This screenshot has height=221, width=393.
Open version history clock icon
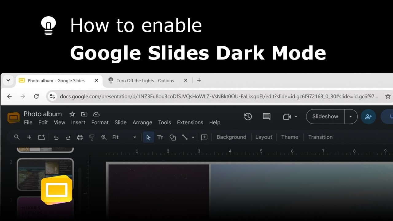(248, 117)
